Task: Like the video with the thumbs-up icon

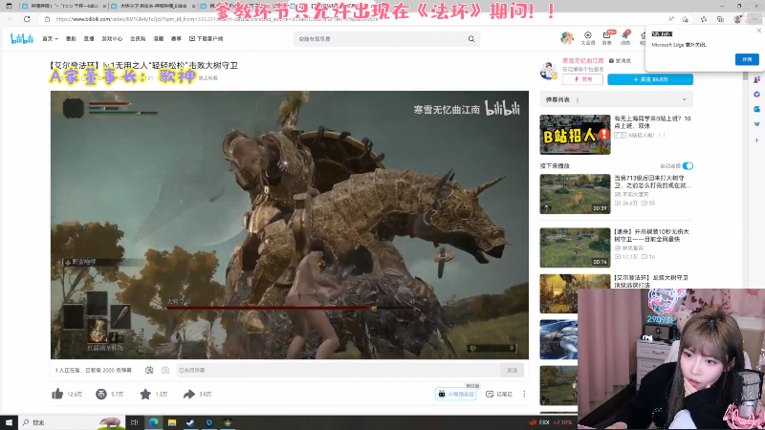Action: [x=57, y=394]
